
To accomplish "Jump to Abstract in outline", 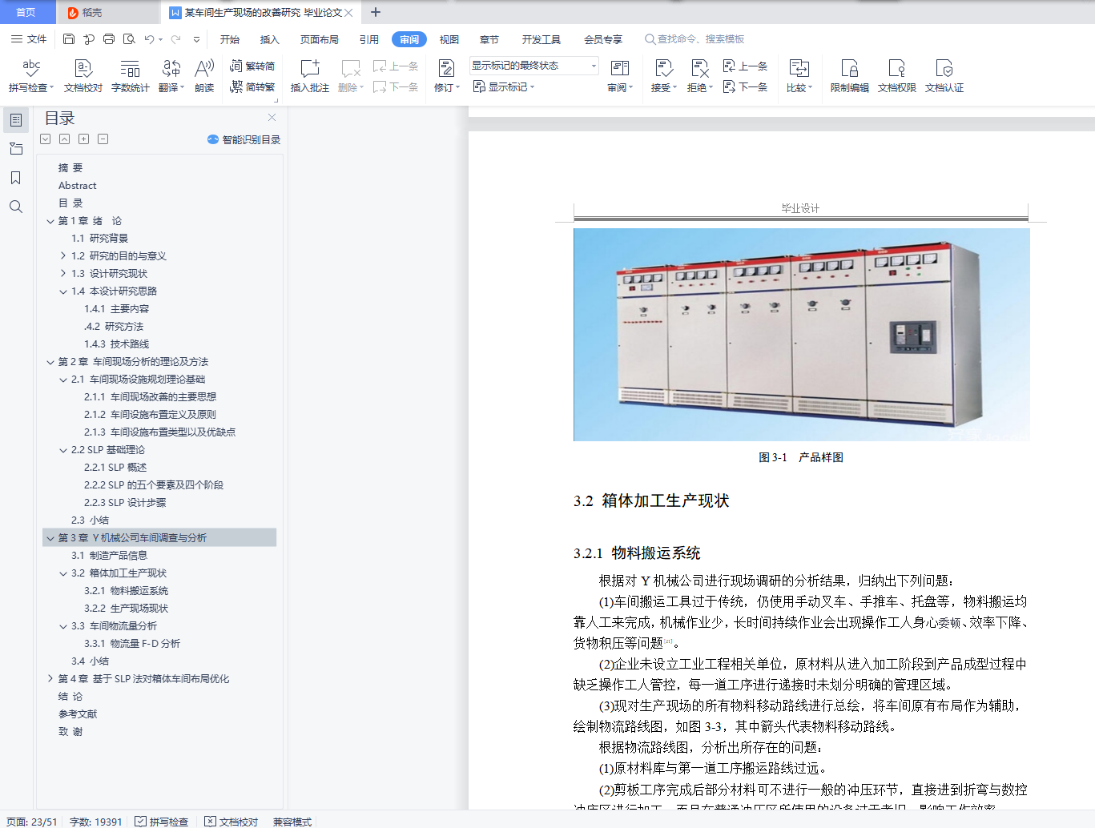I will pyautogui.click(x=78, y=186).
